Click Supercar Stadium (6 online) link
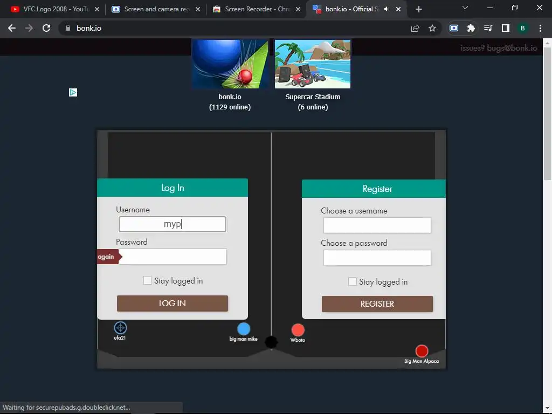 point(313,102)
